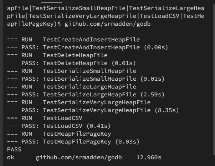Image resolution: width=215 pixels, height=166 pixels.
Task: Click the RUN TestSerializeSmallHeapFile line
Action: pos(71,71)
